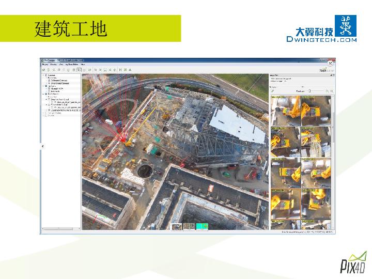Toggle the Calibrated Cameras checkbox
This screenshot has height=279, width=372.
[49, 80]
